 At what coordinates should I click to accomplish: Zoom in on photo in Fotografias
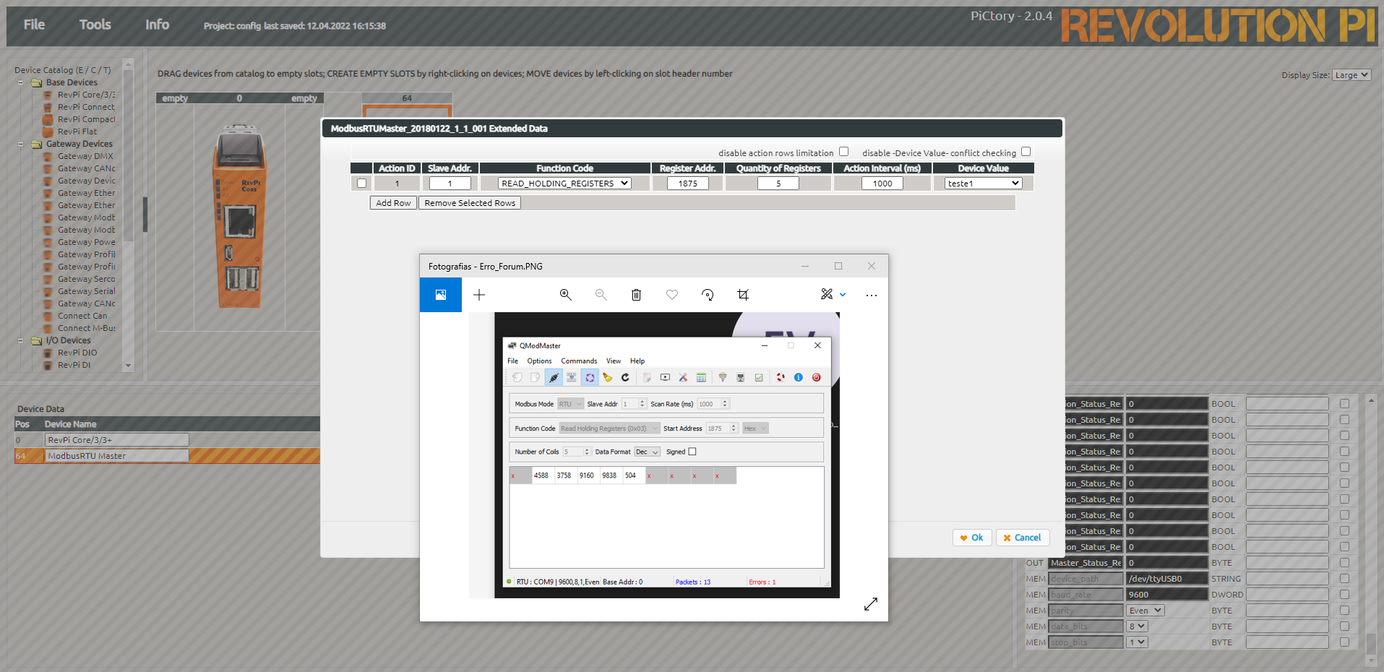point(566,295)
